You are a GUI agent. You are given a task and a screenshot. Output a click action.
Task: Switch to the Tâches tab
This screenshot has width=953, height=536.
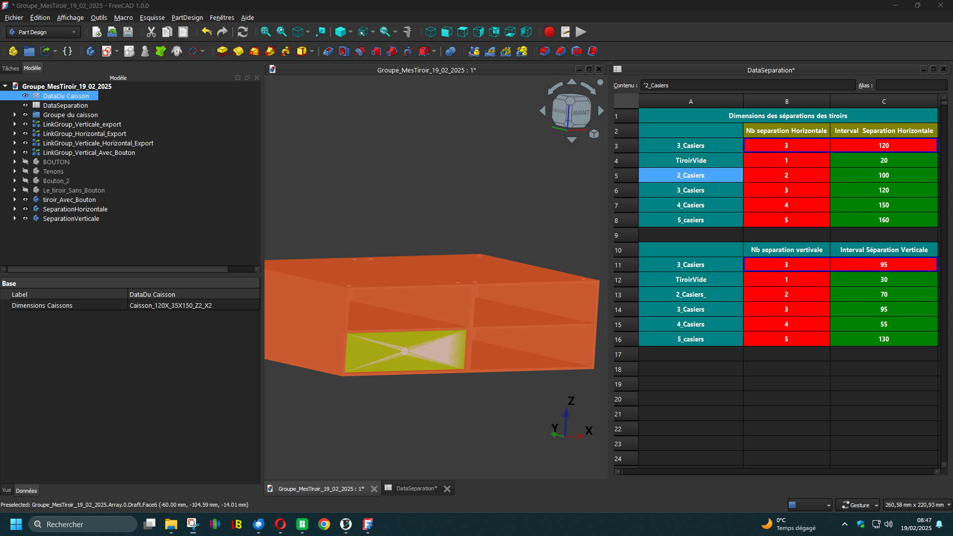tap(10, 68)
